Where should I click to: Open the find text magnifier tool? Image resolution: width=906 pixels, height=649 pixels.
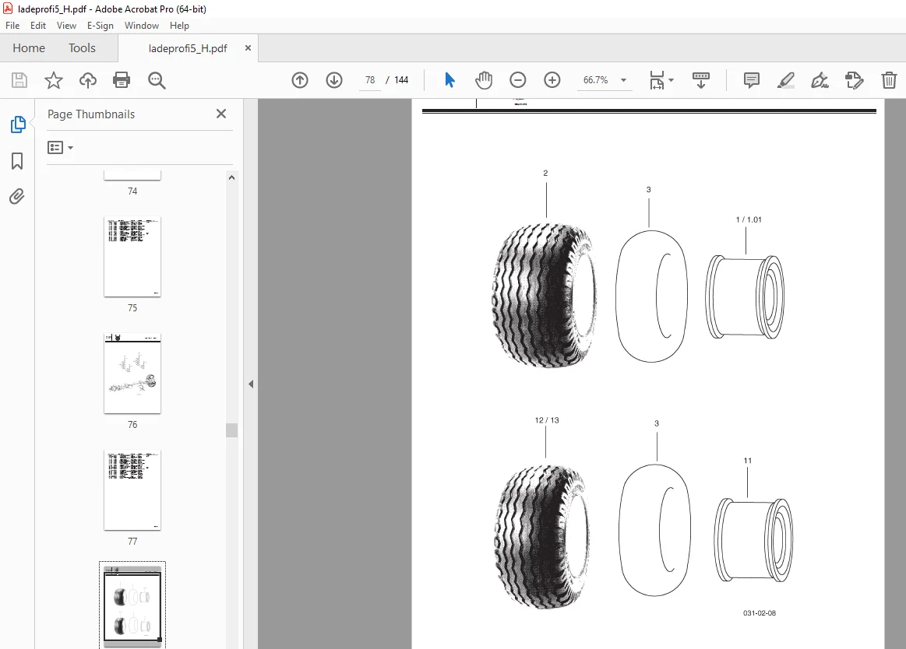pos(157,80)
